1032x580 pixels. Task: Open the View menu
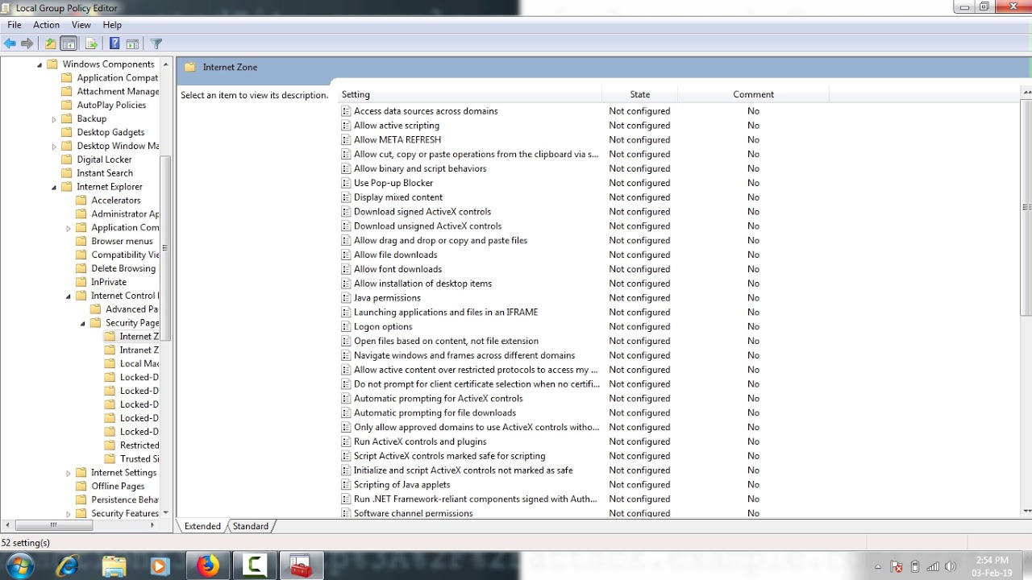(81, 25)
